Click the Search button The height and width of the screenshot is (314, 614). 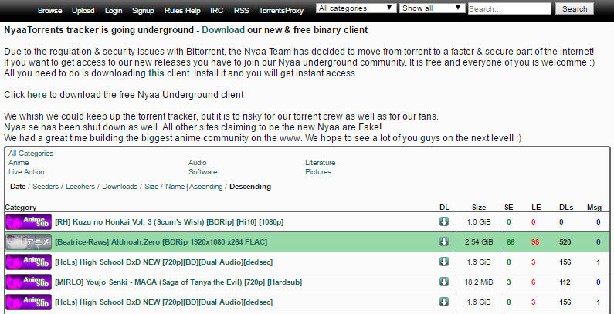(575, 8)
